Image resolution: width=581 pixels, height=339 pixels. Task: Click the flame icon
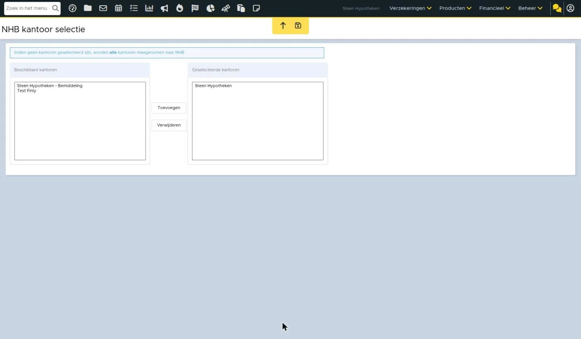coord(180,8)
